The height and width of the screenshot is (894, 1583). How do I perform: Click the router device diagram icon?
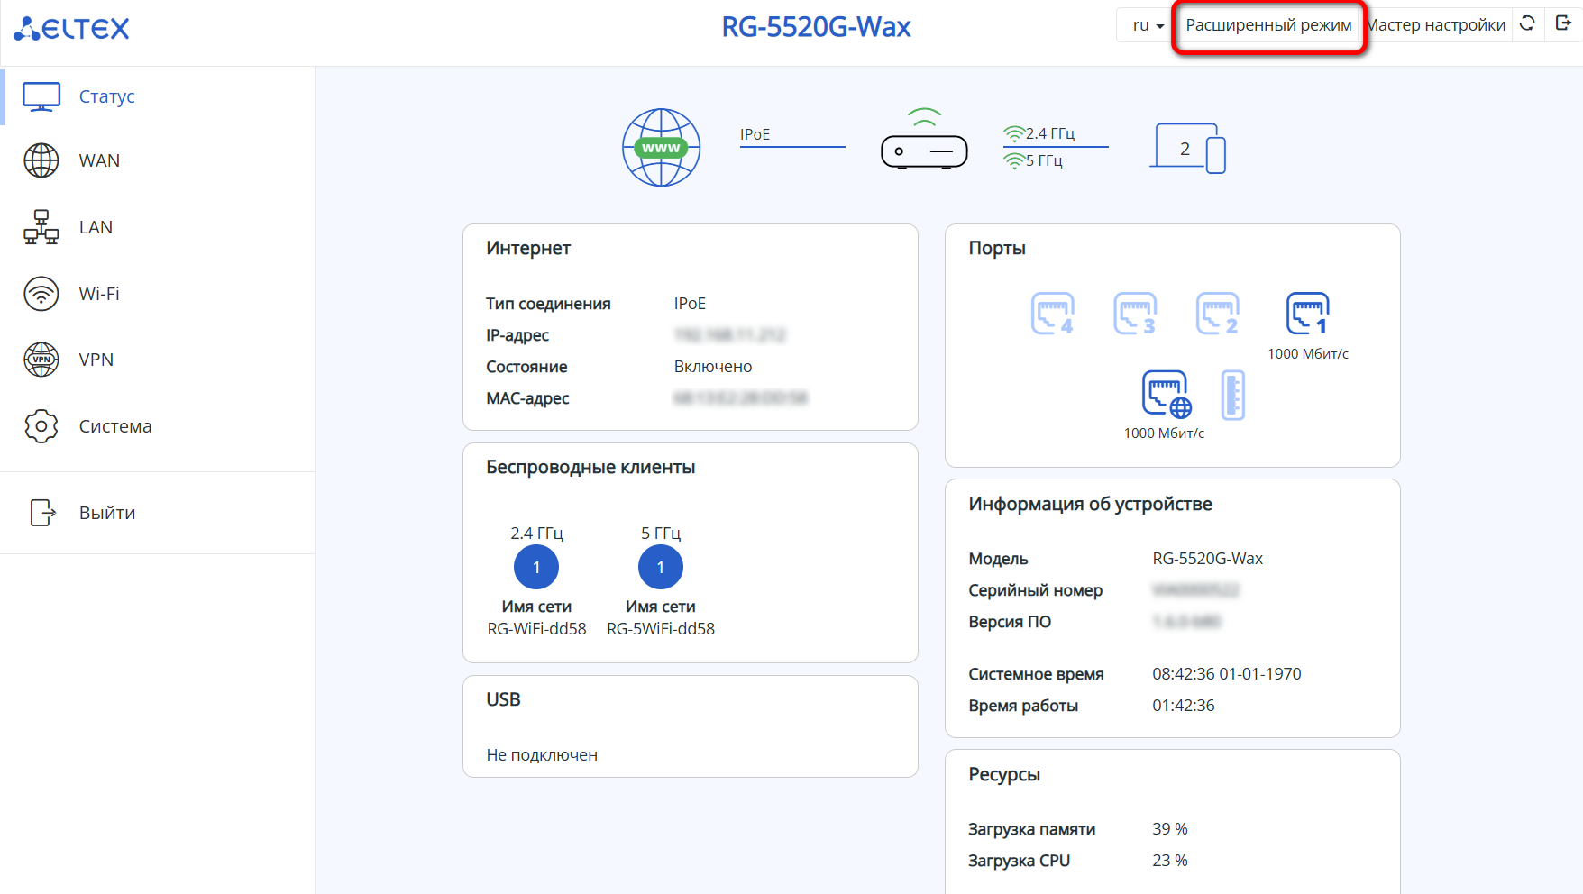924,139
